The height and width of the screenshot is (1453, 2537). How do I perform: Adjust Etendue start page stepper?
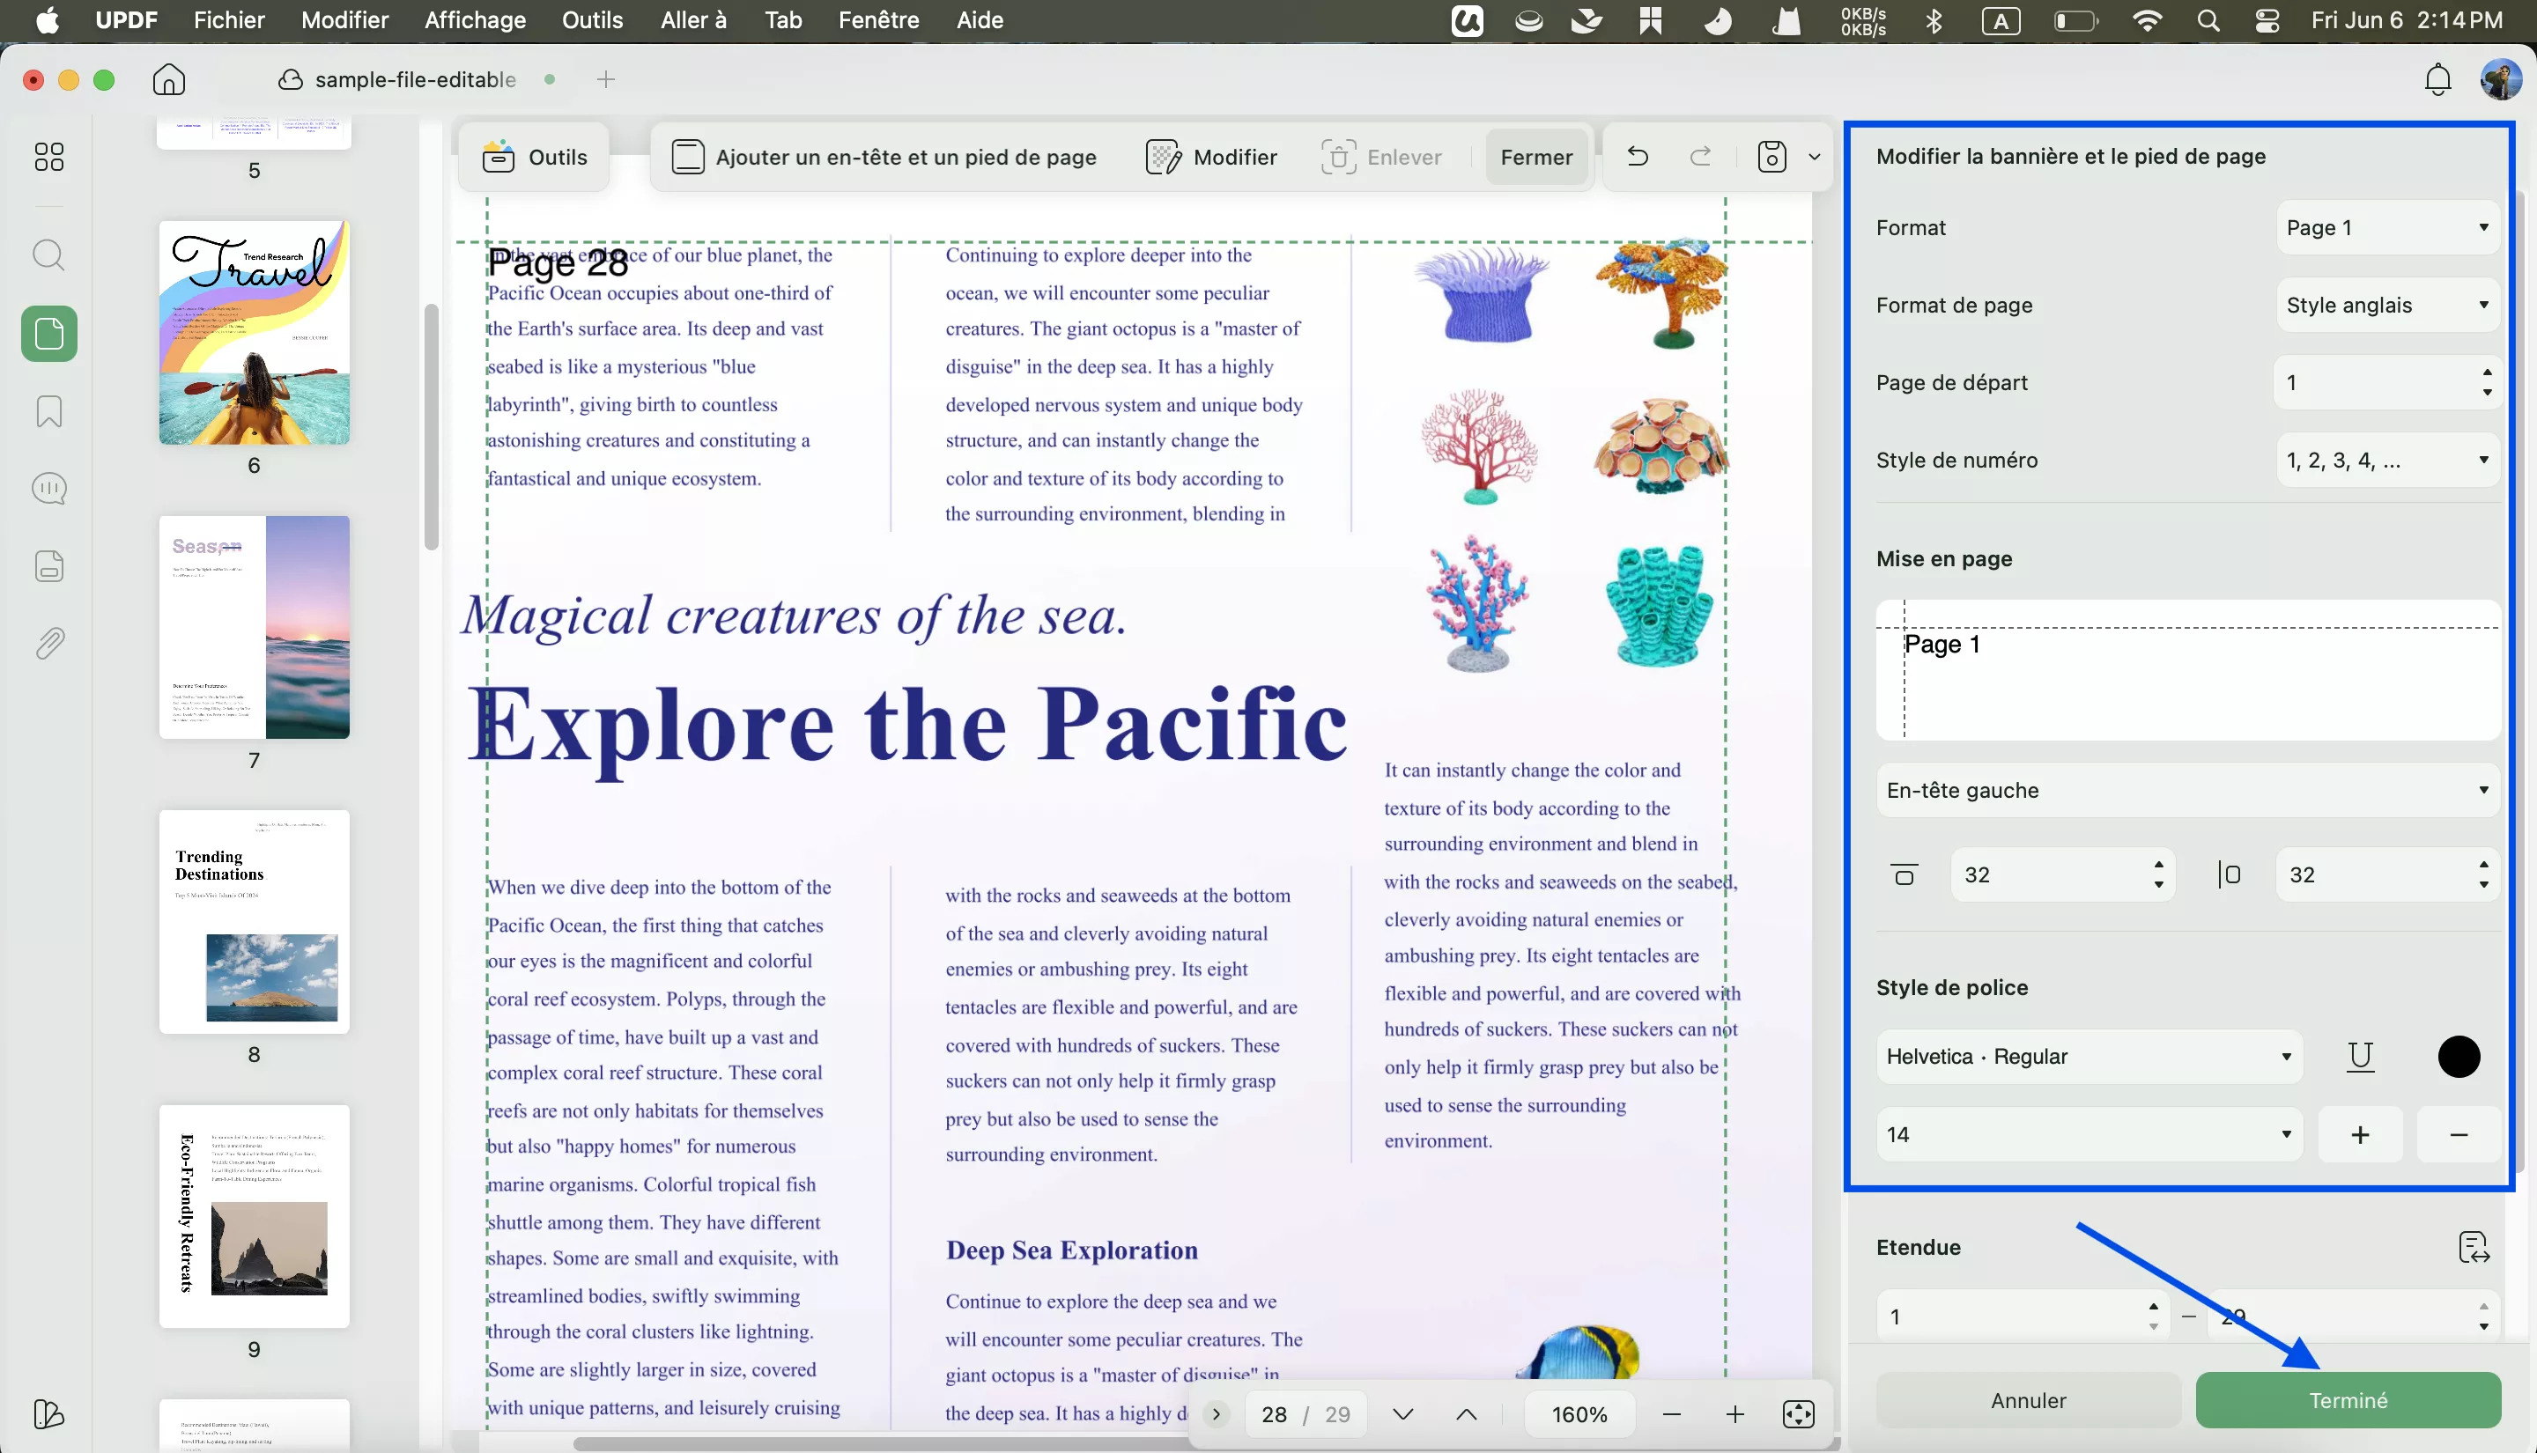2154,1317
